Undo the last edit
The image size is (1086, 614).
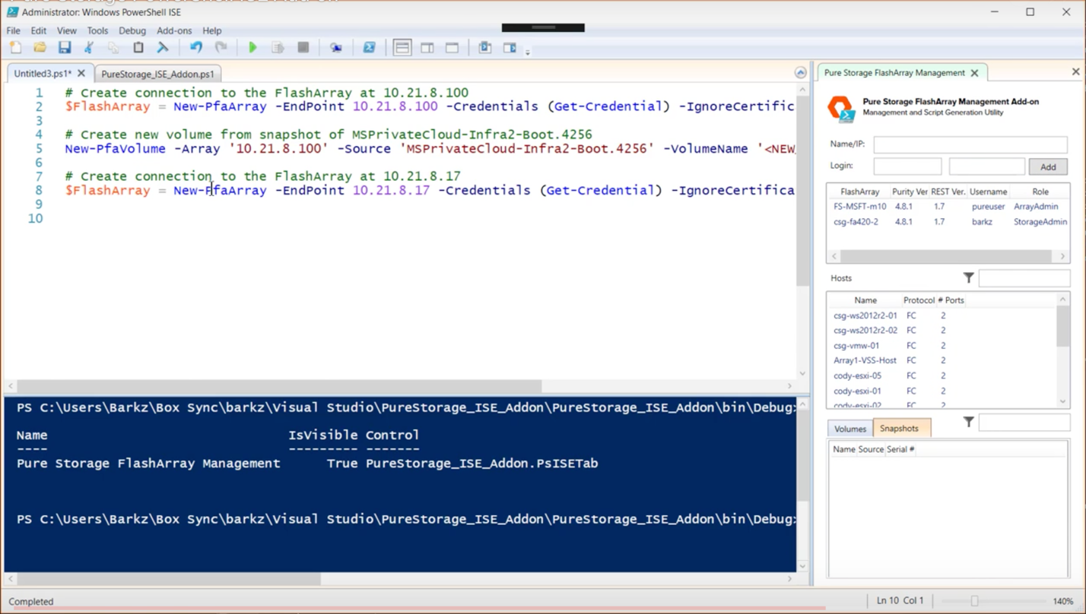(x=196, y=48)
